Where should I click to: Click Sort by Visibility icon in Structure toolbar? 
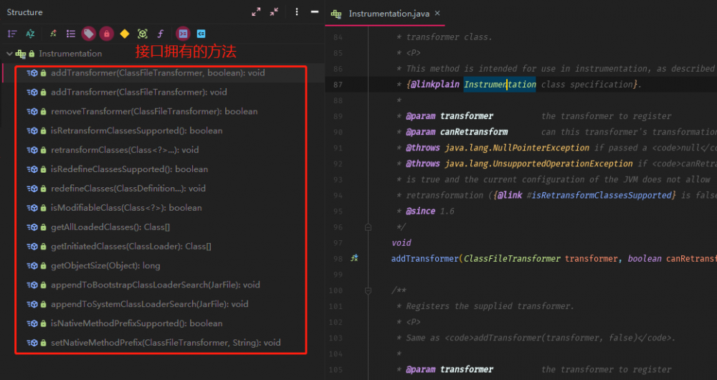tap(12, 34)
